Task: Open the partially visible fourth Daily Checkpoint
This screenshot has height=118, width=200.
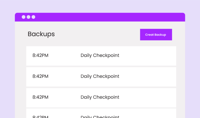Action: pos(100,117)
